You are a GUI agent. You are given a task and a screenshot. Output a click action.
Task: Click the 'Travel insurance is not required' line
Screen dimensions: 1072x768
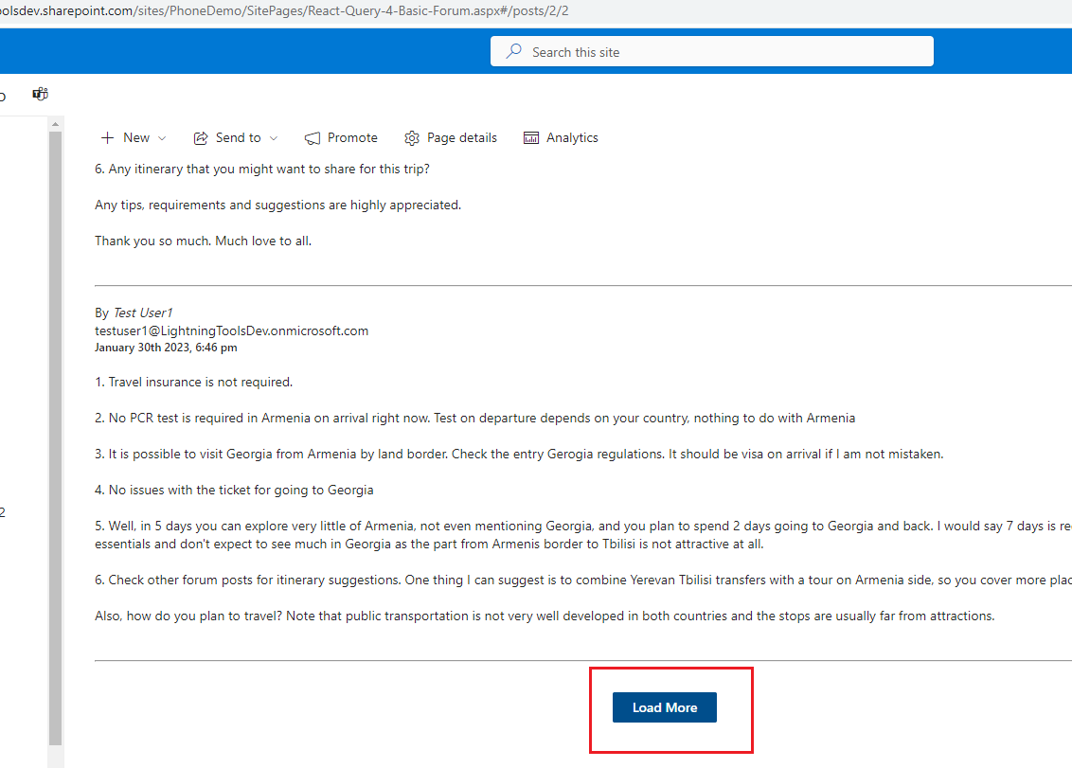(x=193, y=382)
